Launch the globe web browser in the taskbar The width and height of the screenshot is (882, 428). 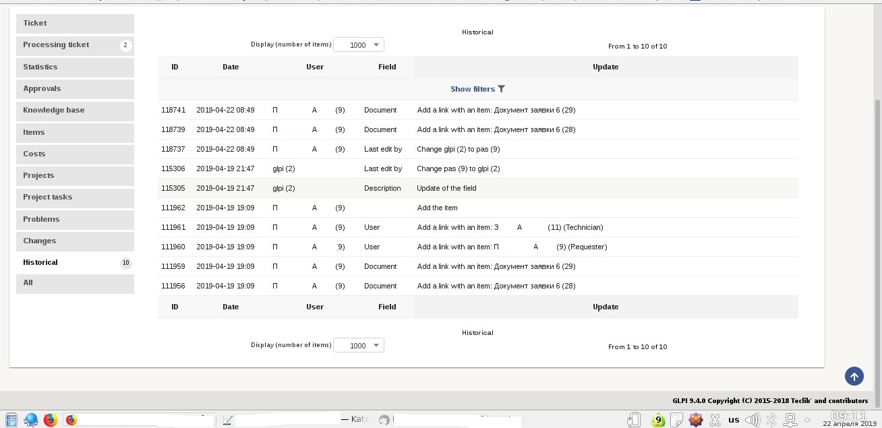tap(31, 420)
